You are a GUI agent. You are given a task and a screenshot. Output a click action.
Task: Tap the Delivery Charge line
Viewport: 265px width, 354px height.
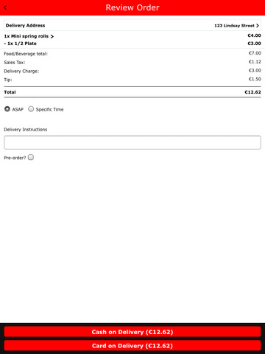pyautogui.click(x=132, y=71)
